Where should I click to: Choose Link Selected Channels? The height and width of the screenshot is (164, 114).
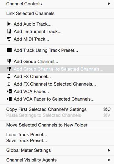coord(57,13)
